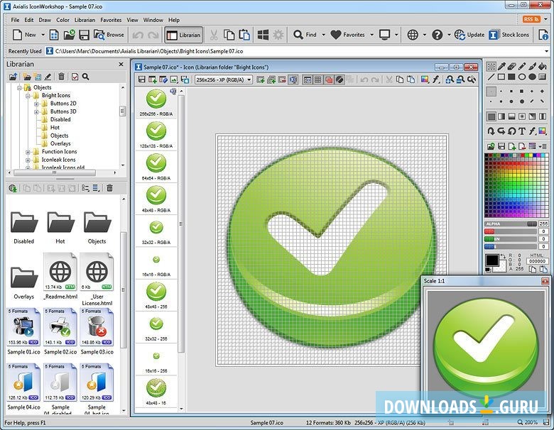This screenshot has height=430, width=554.
Task: Select the radial gradient fill mode
Action: (522, 116)
